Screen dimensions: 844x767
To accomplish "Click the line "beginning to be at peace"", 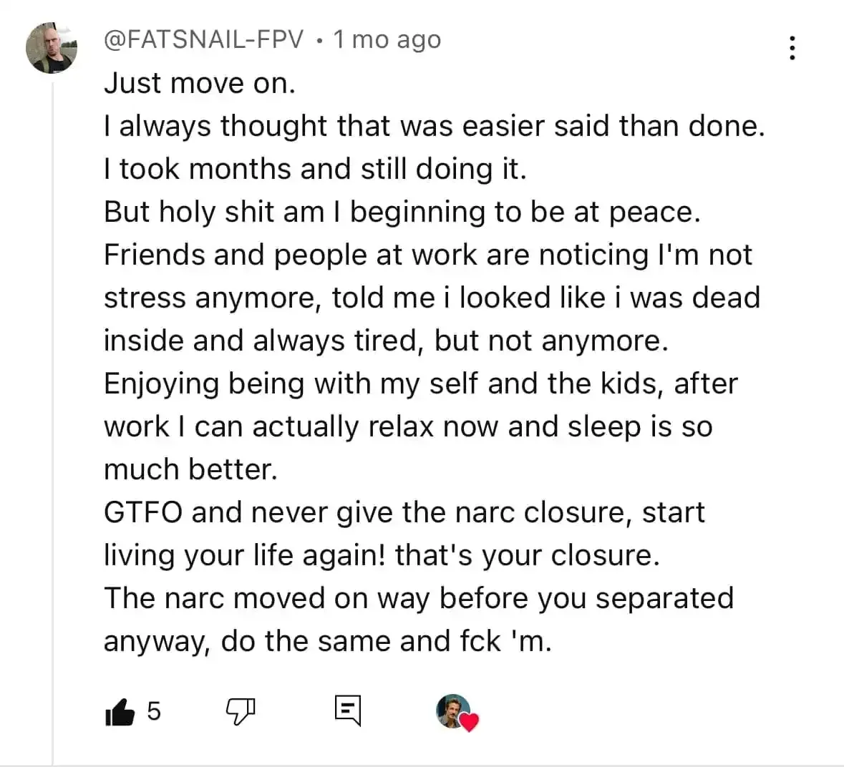I will tap(402, 212).
